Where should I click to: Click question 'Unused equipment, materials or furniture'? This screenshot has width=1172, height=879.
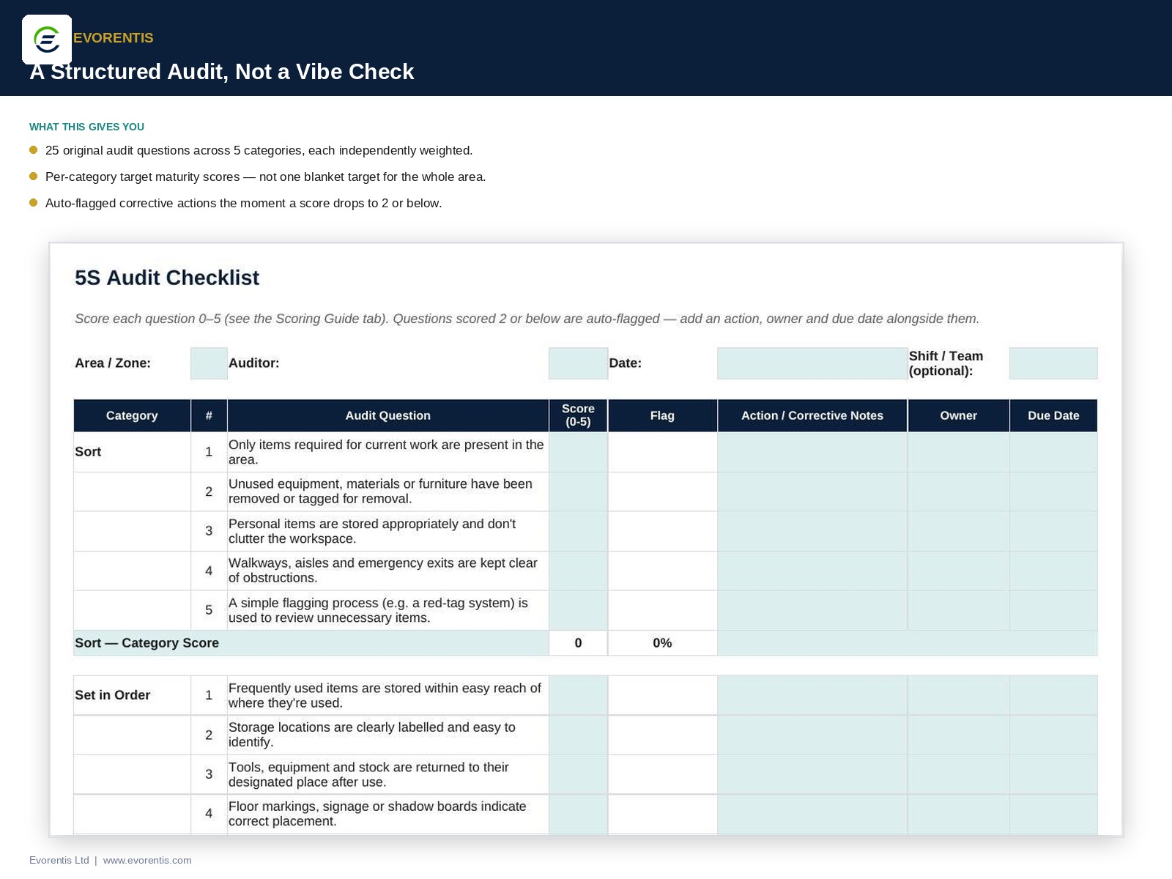388,492
